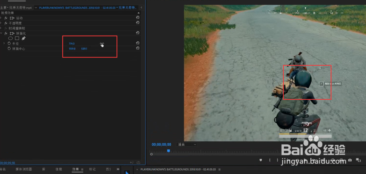Reset the 不透明度 effect
366x174 pixels.
click(138, 23)
